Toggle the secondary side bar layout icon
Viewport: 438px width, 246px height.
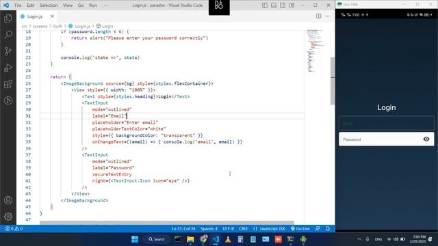[283, 5]
